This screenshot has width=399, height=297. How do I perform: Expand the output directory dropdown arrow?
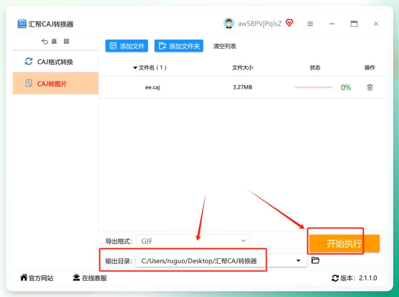[299, 261]
